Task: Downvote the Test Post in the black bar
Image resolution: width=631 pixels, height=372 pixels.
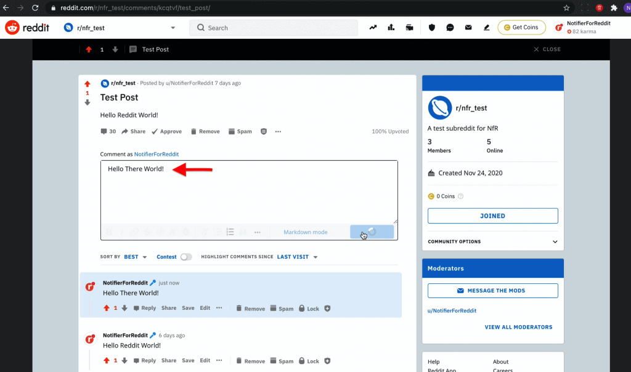Action: [115, 49]
